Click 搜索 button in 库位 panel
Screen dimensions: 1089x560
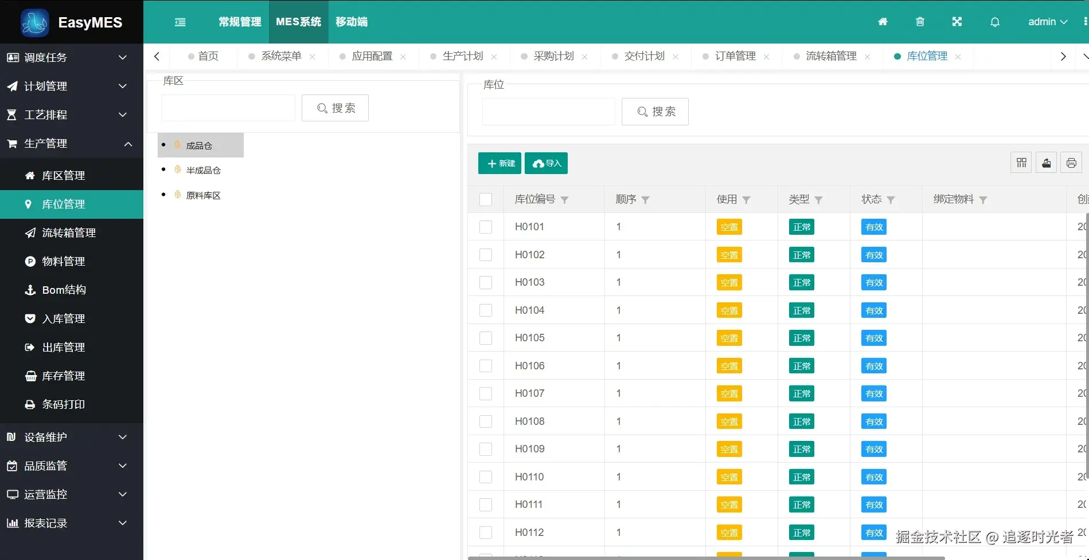pos(655,112)
